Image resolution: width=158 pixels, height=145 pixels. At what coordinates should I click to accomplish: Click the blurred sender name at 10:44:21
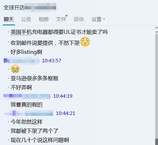pos(29,113)
